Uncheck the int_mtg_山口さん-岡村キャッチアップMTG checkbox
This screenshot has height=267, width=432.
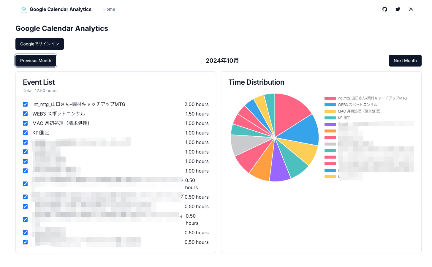click(25, 104)
